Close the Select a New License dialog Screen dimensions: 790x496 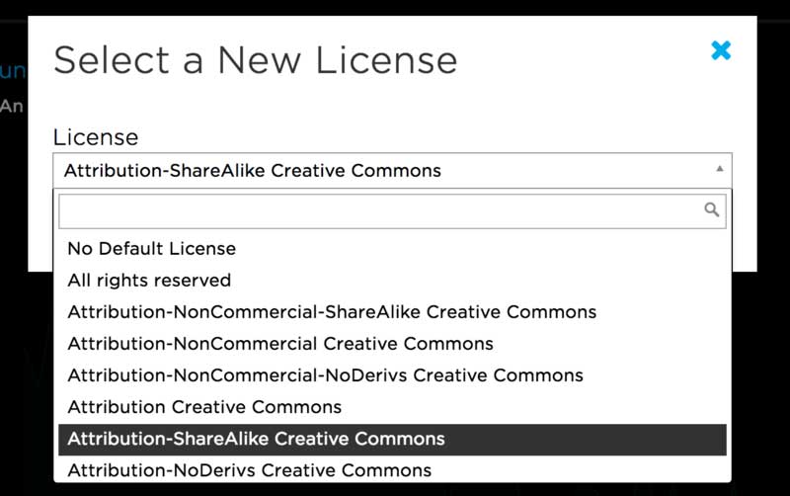click(721, 49)
